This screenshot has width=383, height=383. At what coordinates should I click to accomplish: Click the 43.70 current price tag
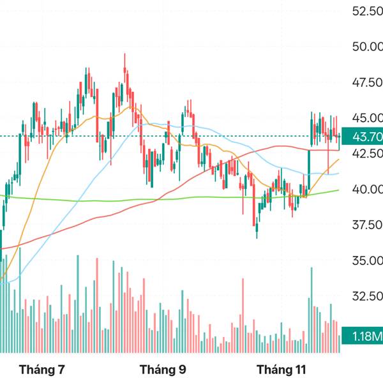coord(361,137)
